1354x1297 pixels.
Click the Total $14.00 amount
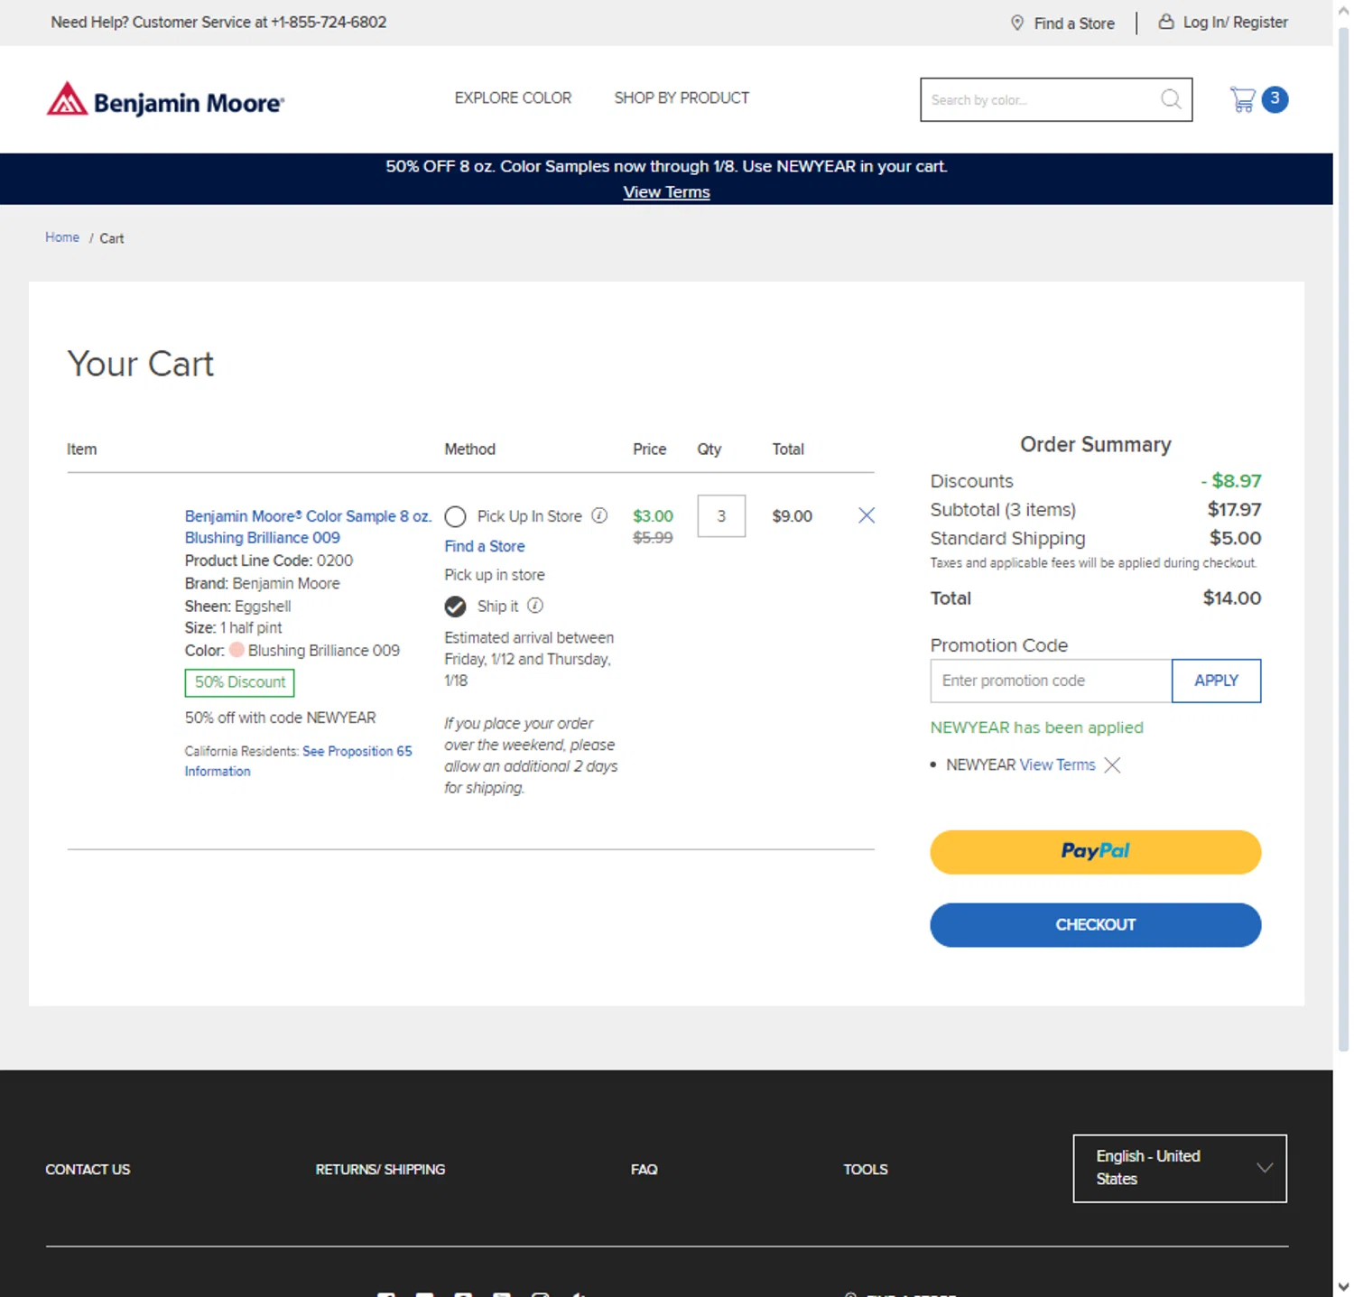coord(1232,598)
